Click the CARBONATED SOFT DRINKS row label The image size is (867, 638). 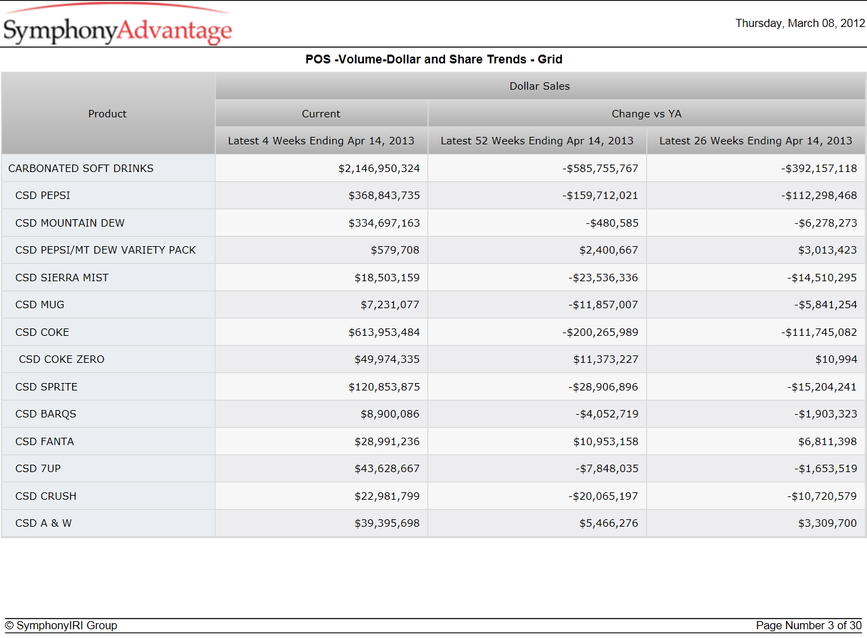81,169
